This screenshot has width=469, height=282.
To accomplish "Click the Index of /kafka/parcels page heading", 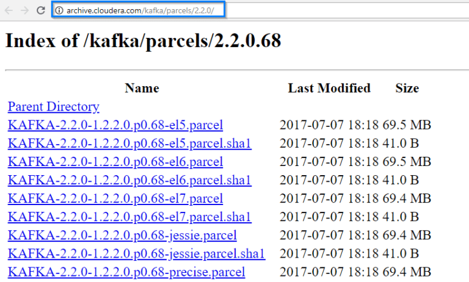I will click(x=143, y=41).
